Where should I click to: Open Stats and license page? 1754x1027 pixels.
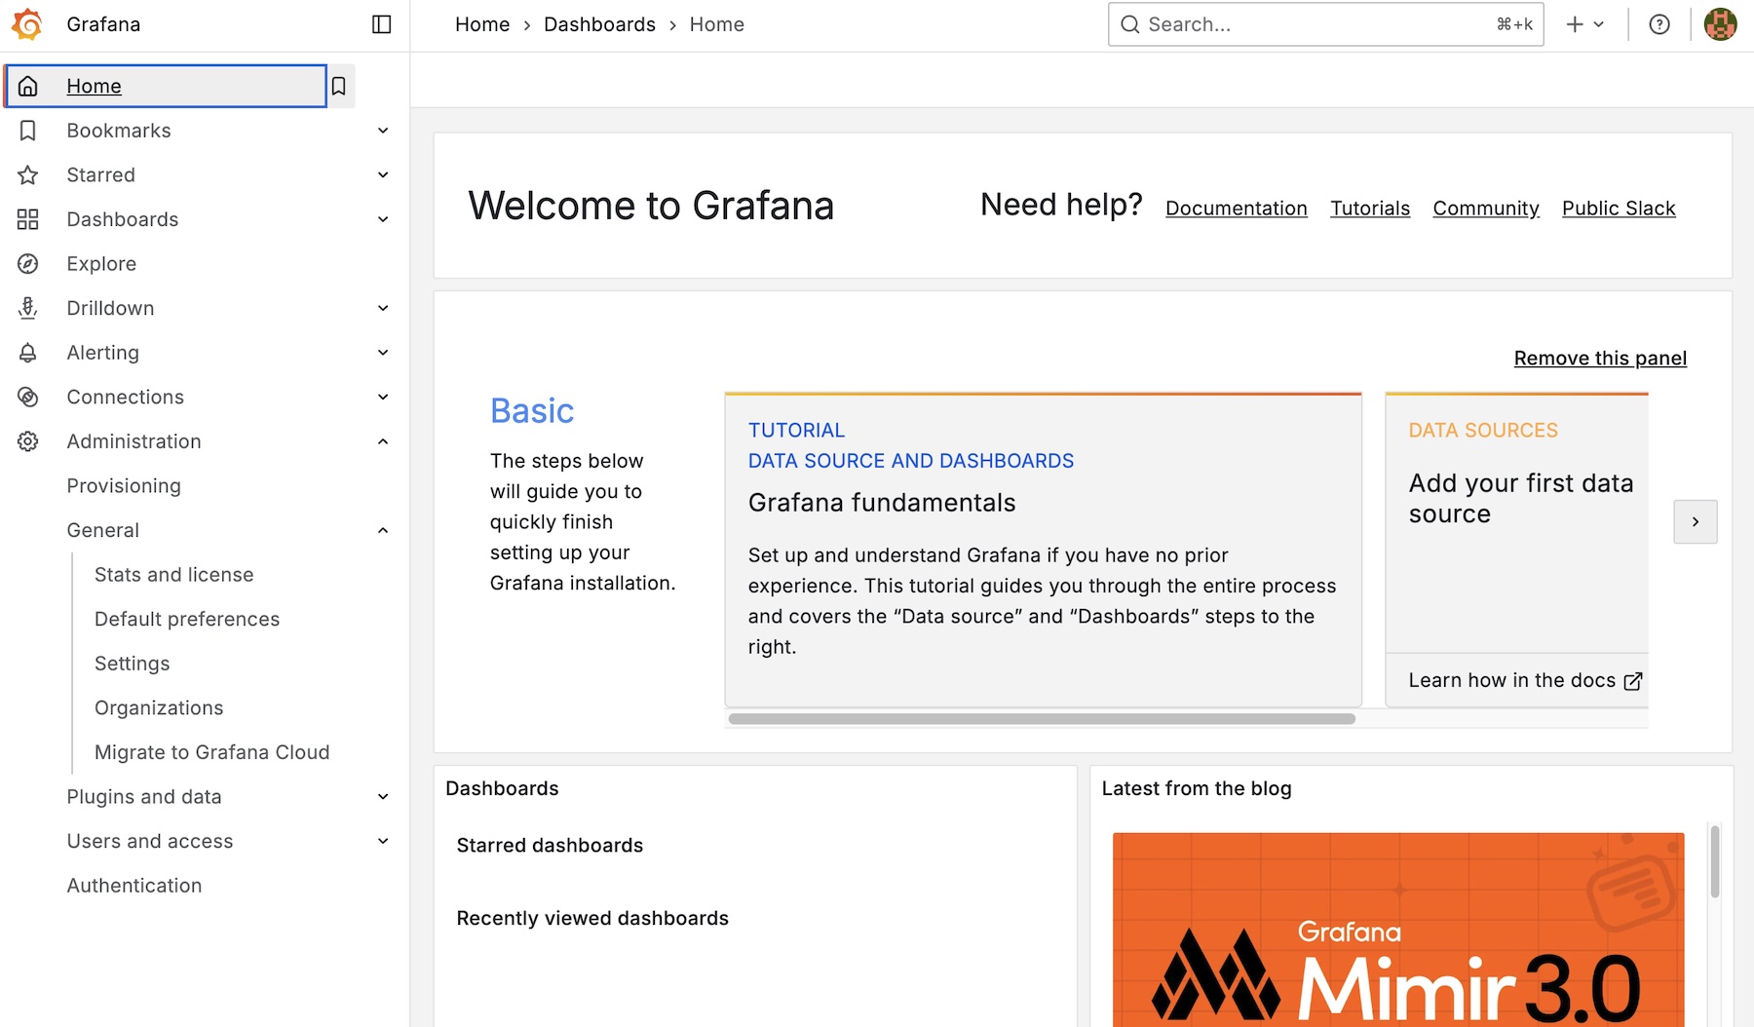pos(173,575)
